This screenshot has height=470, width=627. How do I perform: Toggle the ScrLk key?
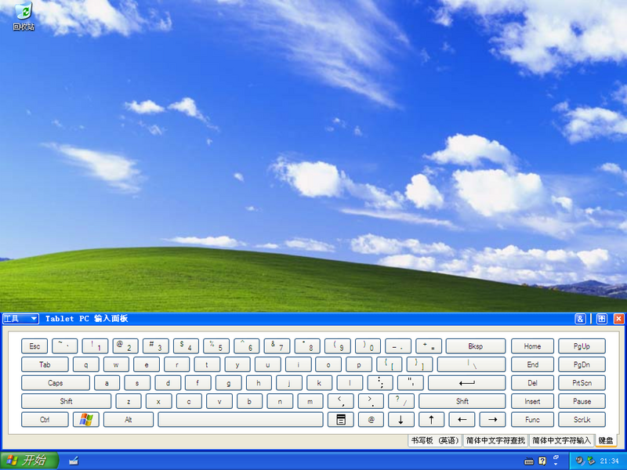(x=582, y=419)
